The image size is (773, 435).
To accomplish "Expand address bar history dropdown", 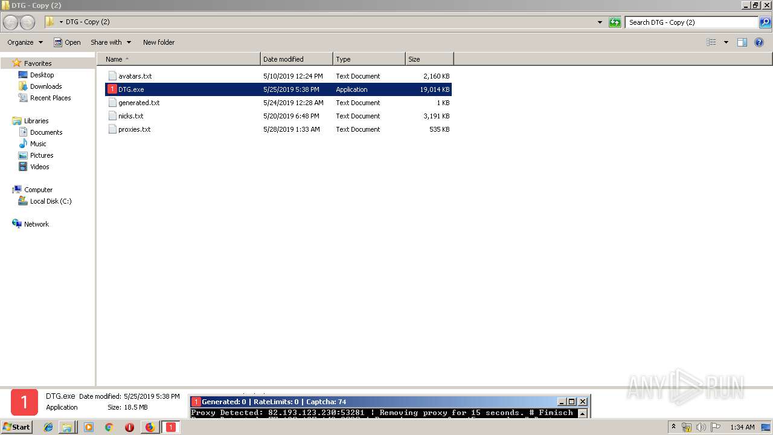I will pos(600,22).
